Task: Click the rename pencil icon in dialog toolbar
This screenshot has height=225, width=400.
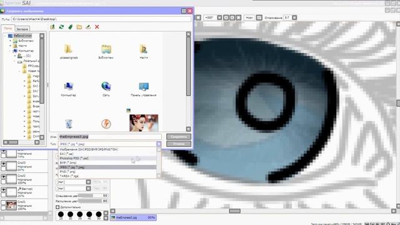Action: 88,27
